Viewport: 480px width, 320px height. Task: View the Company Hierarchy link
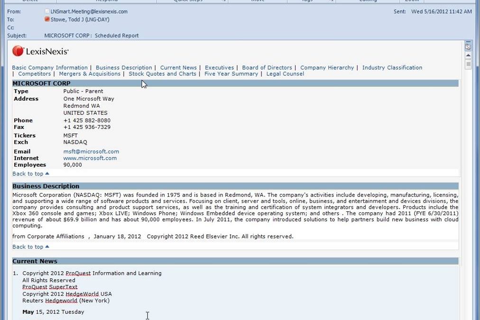(327, 68)
